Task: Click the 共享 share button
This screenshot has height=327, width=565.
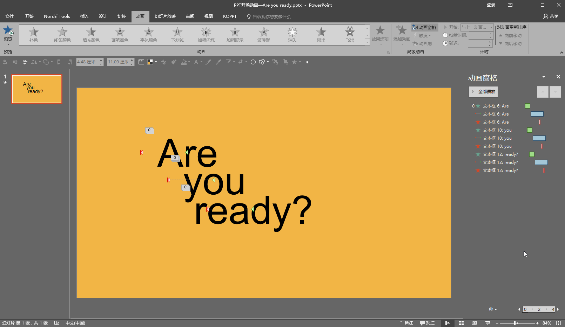Action: pyautogui.click(x=551, y=16)
